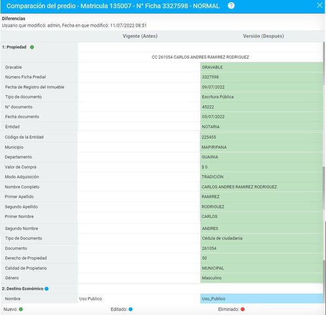326x315 pixels.
Task: Select the Derecho de Propiedad value 50
Action: click(x=204, y=258)
